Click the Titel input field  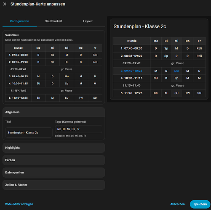29,132
